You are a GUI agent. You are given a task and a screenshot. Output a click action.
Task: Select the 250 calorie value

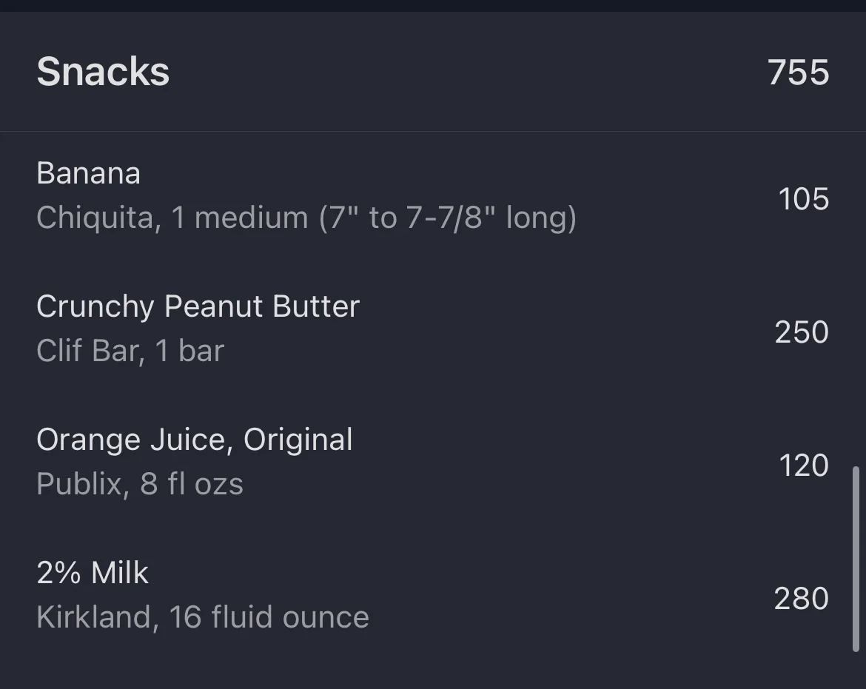(802, 332)
